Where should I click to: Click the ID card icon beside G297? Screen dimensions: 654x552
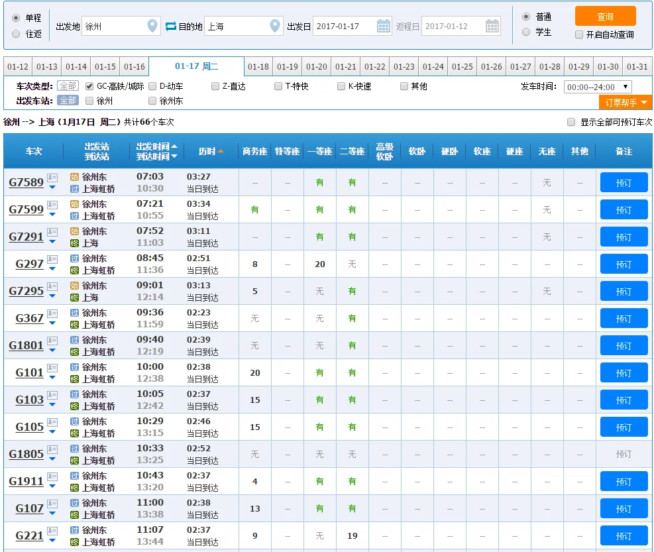(52, 259)
